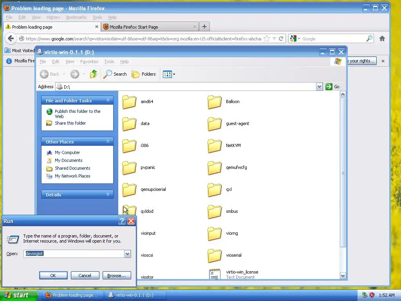Open new Firefox tab with plus button
Image resolution: width=401 pixels, height=301 pixels.
204,27
